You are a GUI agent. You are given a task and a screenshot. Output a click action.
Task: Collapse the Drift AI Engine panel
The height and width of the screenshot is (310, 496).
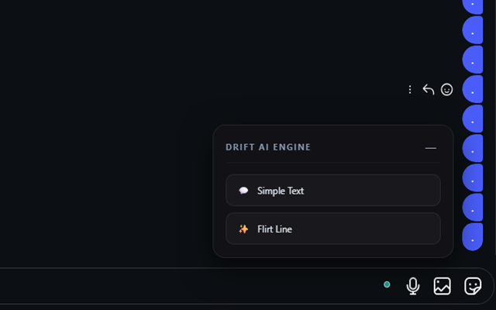pyautogui.click(x=431, y=148)
